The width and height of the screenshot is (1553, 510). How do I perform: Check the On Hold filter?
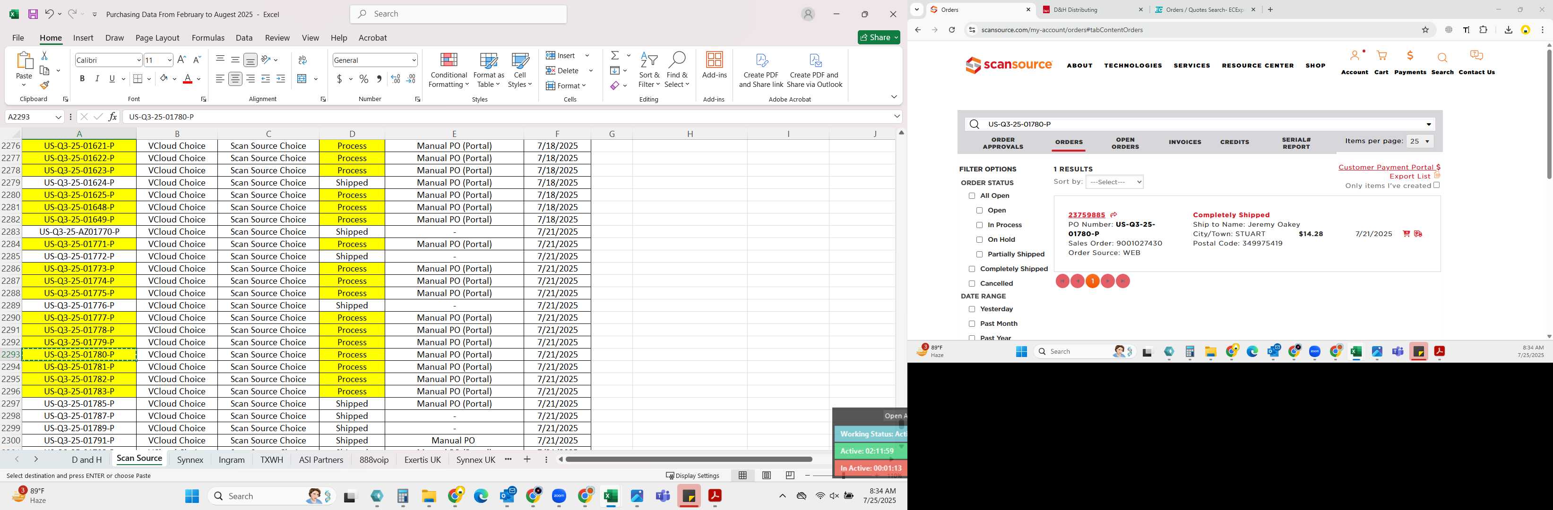coord(979,239)
